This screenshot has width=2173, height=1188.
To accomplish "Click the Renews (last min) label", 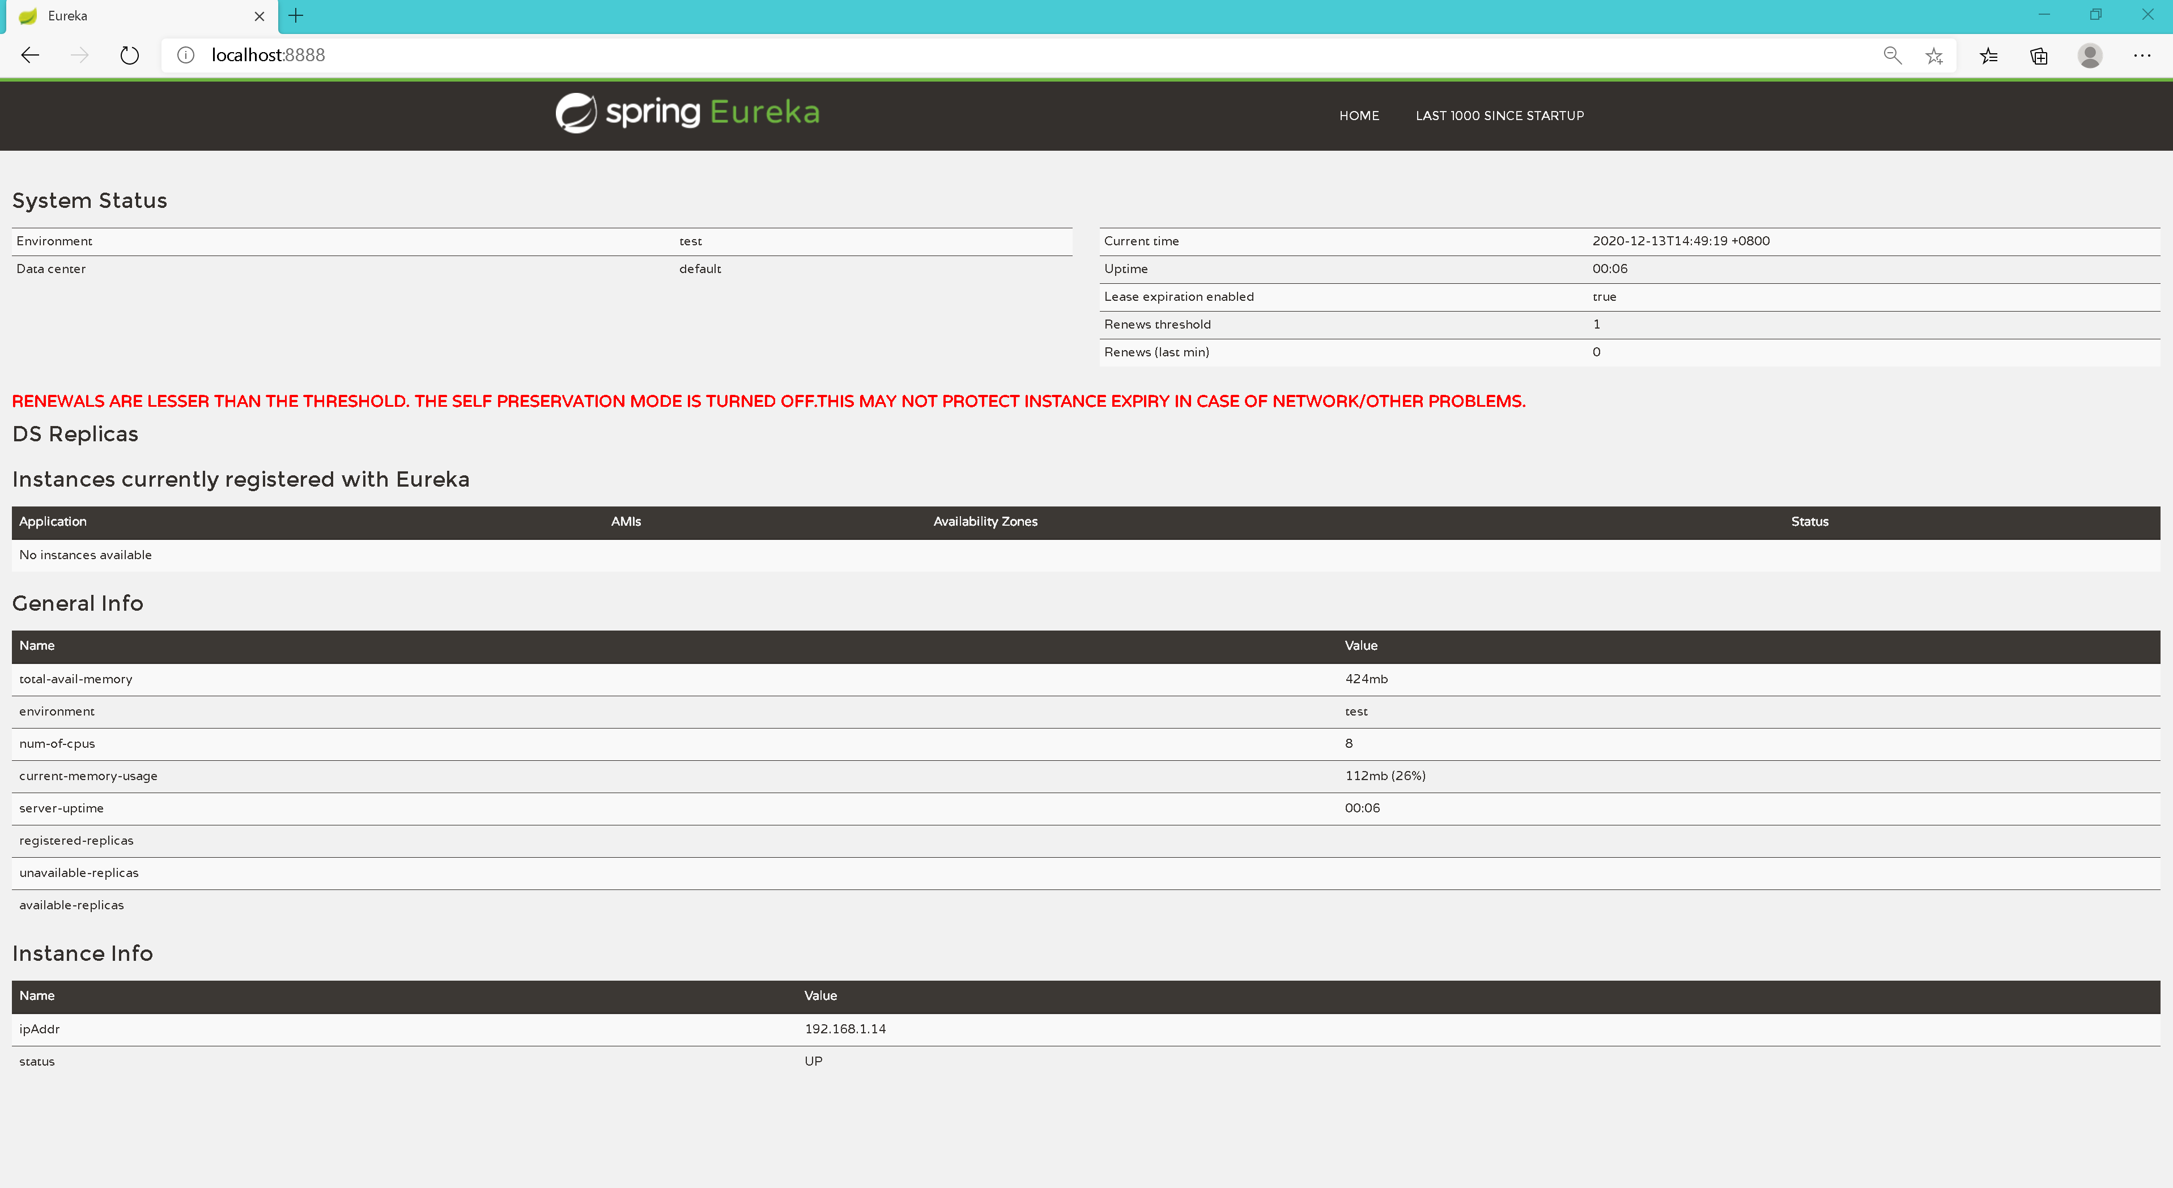I will click(x=1156, y=352).
